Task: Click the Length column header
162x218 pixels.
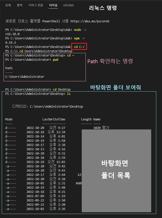Action: click(x=86, y=119)
